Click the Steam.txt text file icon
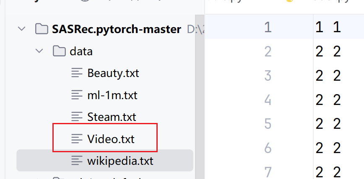Image resolution: width=364 pixels, height=179 pixels. click(76, 117)
